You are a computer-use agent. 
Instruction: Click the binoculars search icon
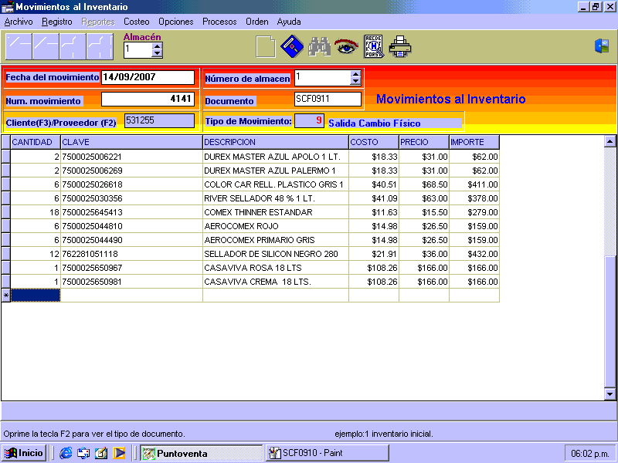point(319,47)
